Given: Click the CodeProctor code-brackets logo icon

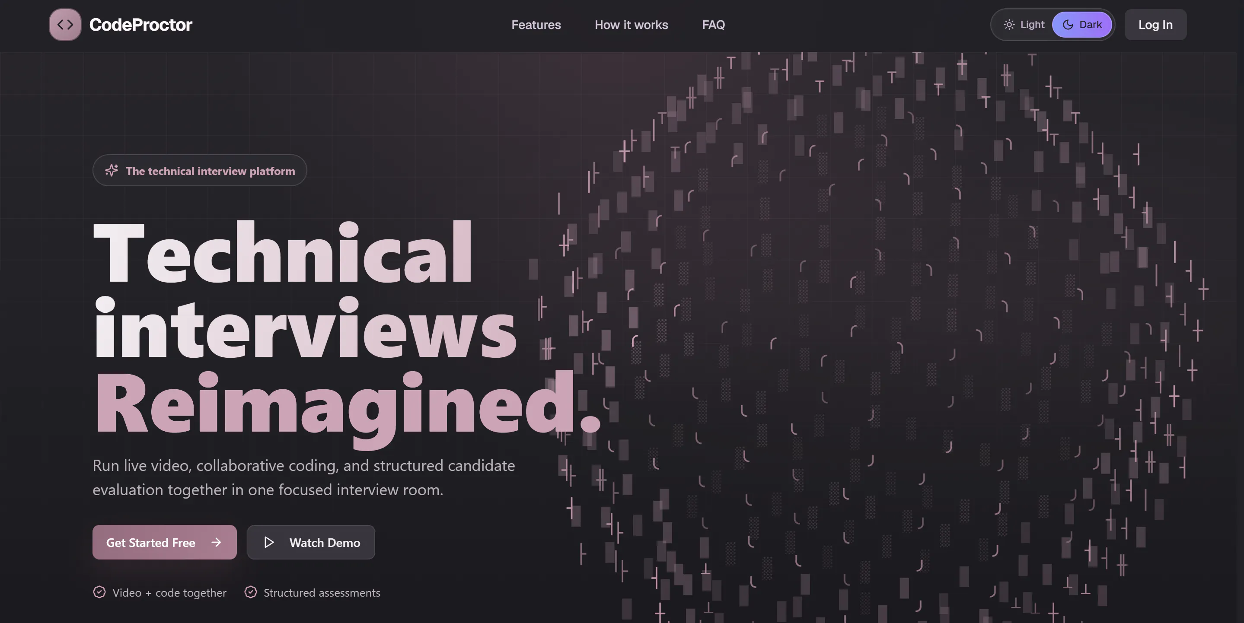Looking at the screenshot, I should (x=65, y=25).
